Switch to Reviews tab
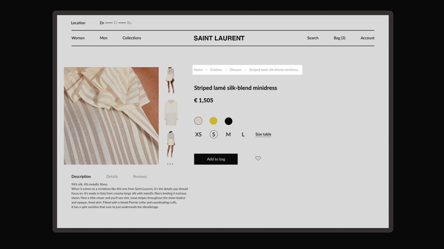 140,177
